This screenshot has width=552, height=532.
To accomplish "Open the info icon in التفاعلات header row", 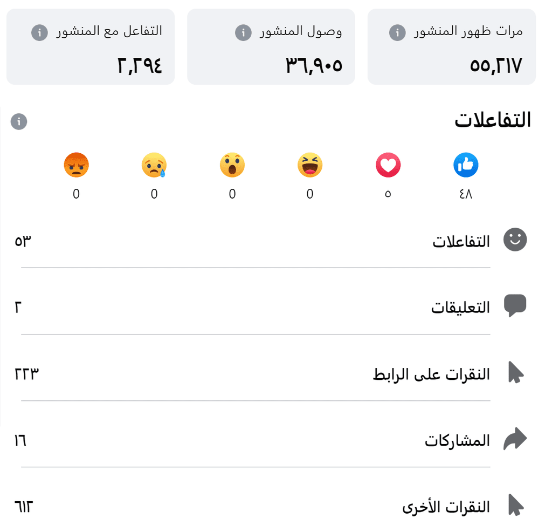I will click(x=19, y=121).
